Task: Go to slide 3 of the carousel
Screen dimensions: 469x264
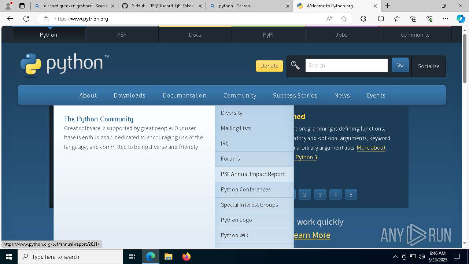Action: 320,195
